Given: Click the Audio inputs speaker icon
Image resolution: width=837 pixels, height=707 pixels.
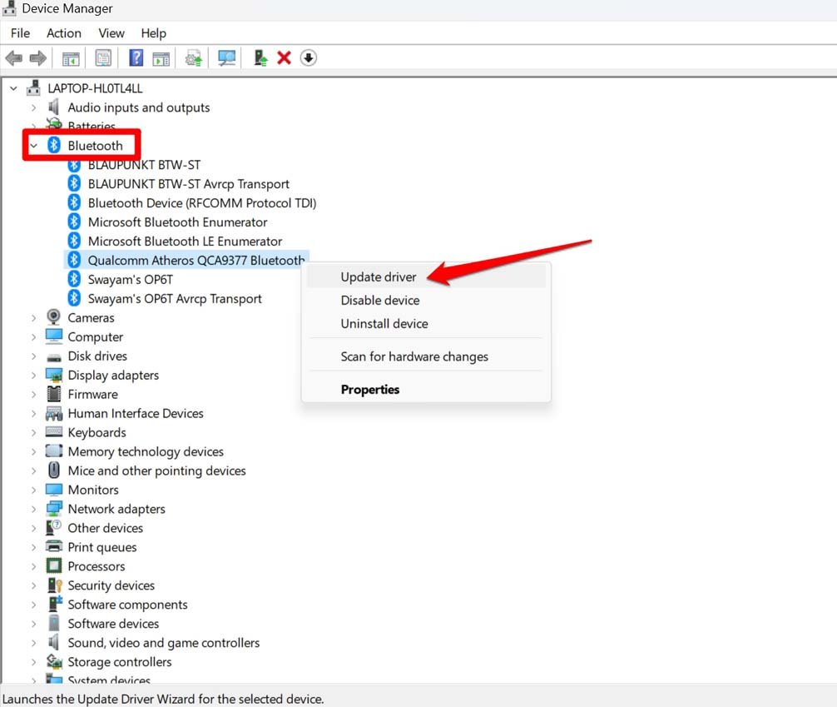Looking at the screenshot, I should pyautogui.click(x=53, y=107).
